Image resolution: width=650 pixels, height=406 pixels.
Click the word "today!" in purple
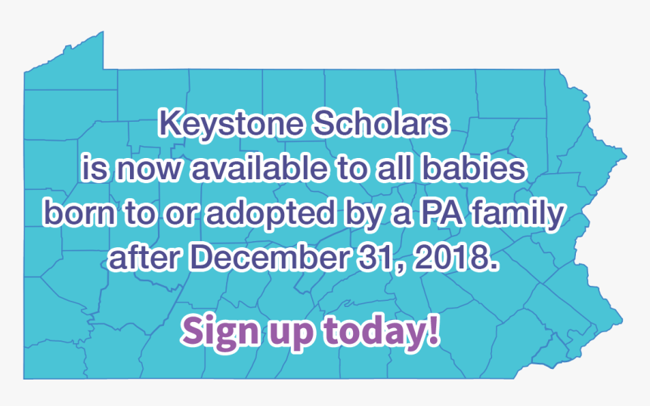point(382,330)
